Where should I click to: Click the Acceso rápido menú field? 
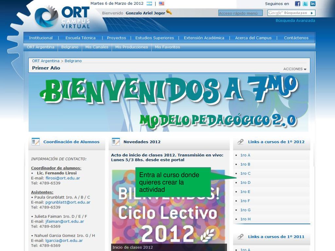point(240,13)
